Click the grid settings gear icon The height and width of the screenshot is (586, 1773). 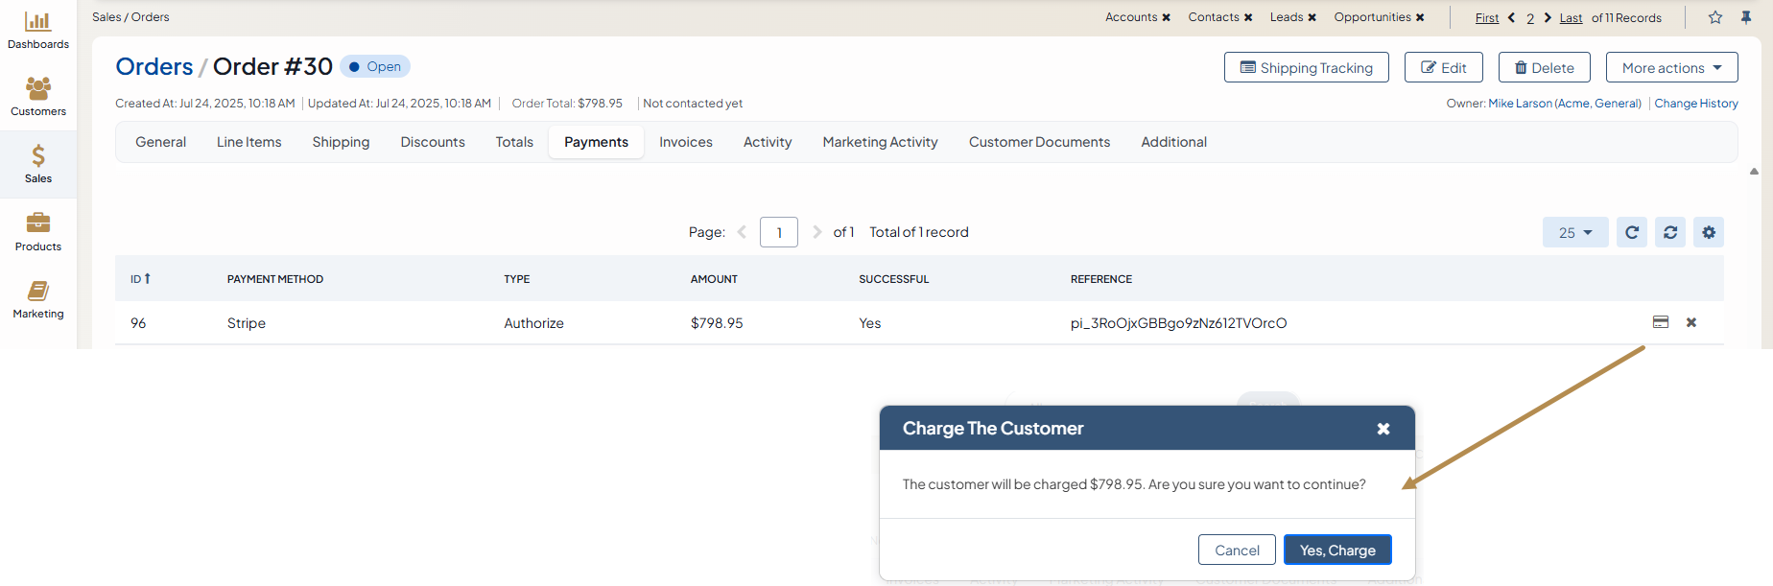[x=1709, y=232]
